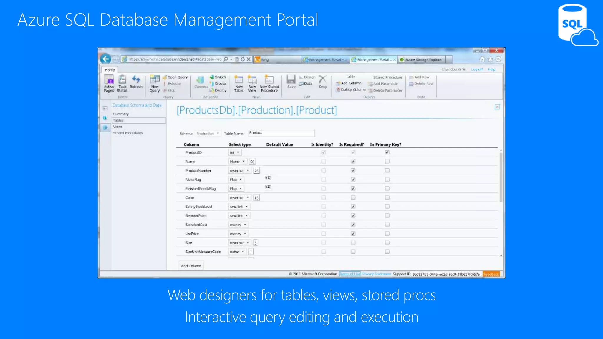Click the Connect database icon
The width and height of the screenshot is (603, 339).
201,82
